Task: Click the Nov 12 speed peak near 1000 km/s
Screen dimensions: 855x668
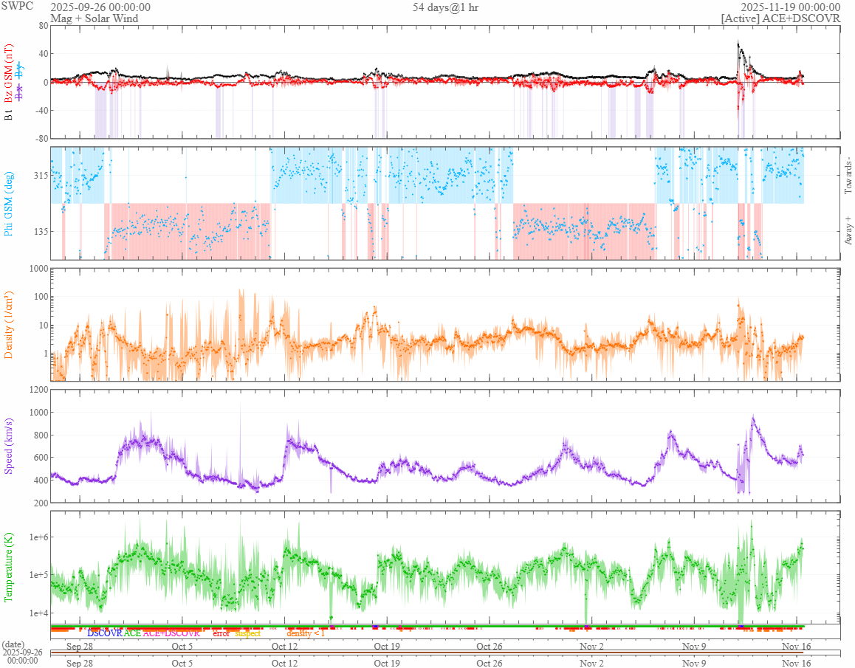Action: [x=753, y=419]
